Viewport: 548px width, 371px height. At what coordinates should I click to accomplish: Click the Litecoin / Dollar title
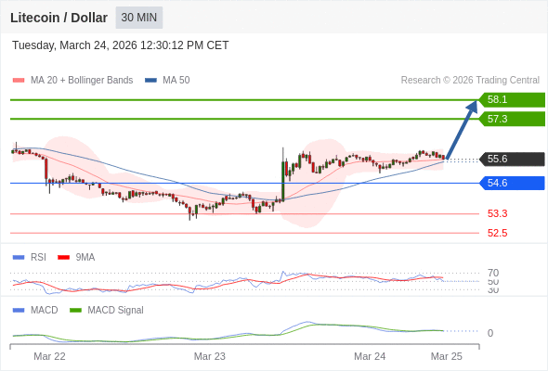pos(59,18)
